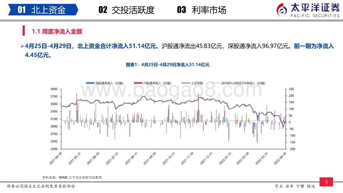
Task: Click right axis value 150
Action: click(x=291, y=102)
